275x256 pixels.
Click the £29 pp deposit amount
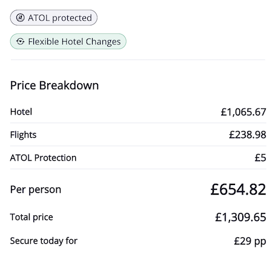250,241
